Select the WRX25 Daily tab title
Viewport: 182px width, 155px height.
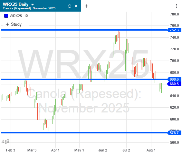click(x=16, y=4)
